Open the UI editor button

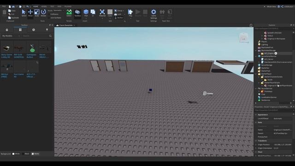93,13
